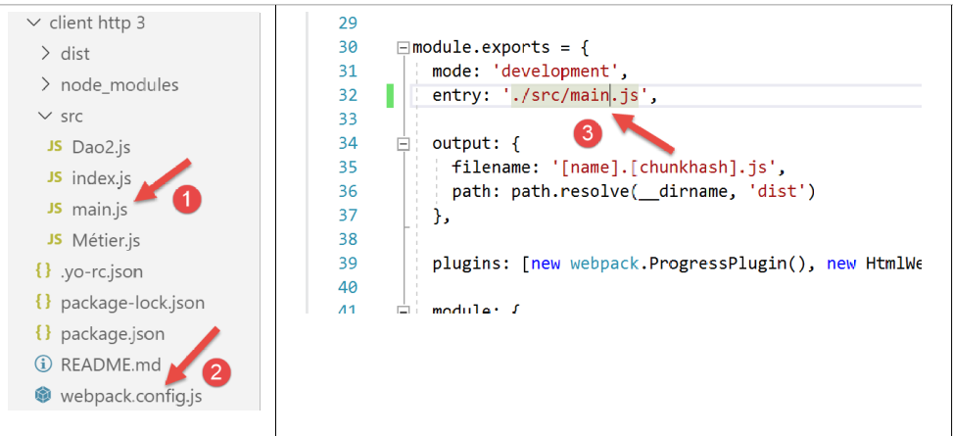The image size is (953, 436).
Task: Click line number 39 in the gutter
Action: [x=347, y=263]
